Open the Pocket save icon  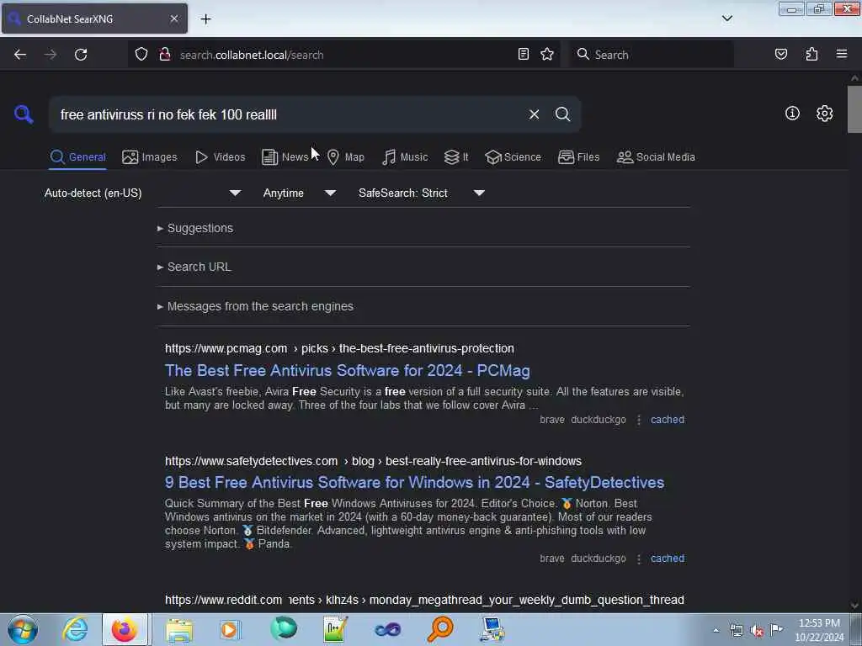tap(781, 54)
